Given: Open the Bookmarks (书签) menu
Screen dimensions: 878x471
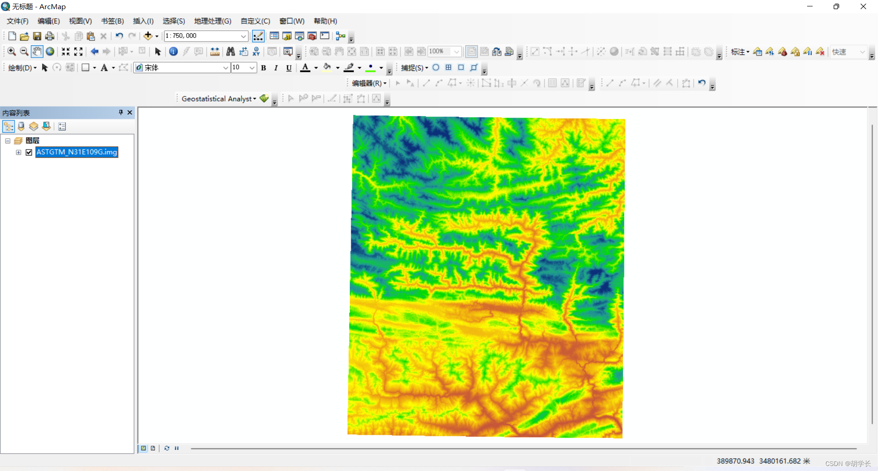Looking at the screenshot, I should 112,21.
